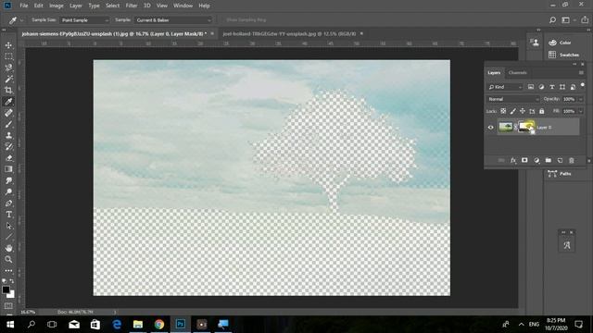Viewport: 593px width, 333px height.
Task: Select the Rectangular Marquee tool
Action: coord(8,56)
